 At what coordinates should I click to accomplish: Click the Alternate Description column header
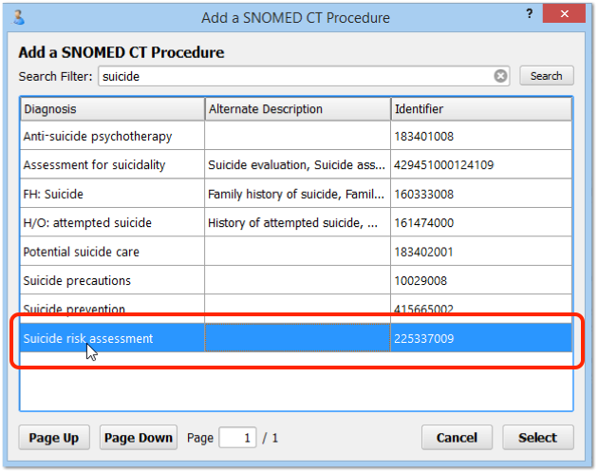[x=297, y=109]
